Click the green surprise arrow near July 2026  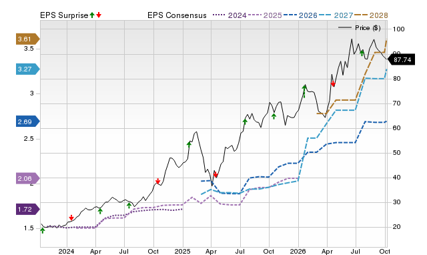tap(362, 53)
